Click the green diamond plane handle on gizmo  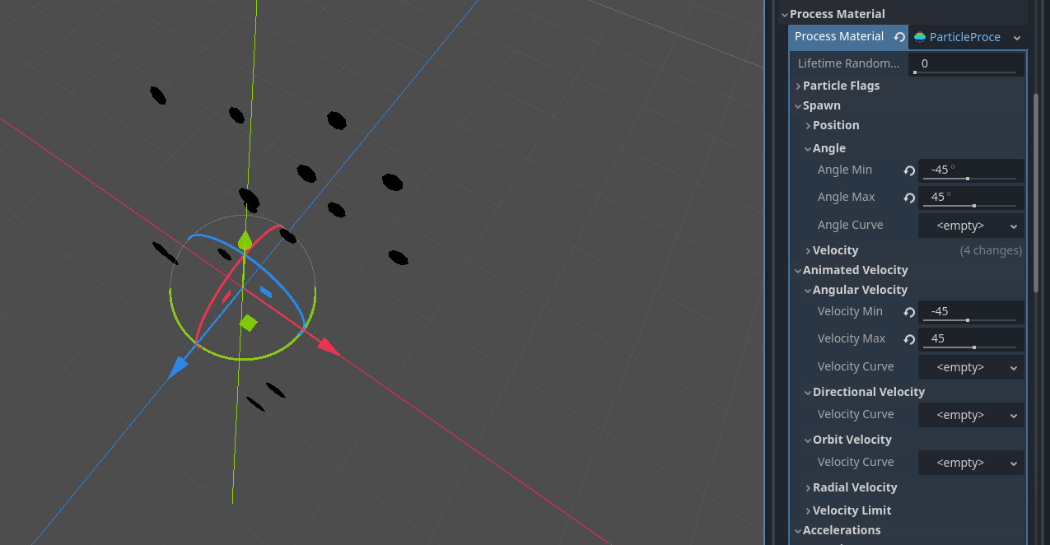pos(248,323)
